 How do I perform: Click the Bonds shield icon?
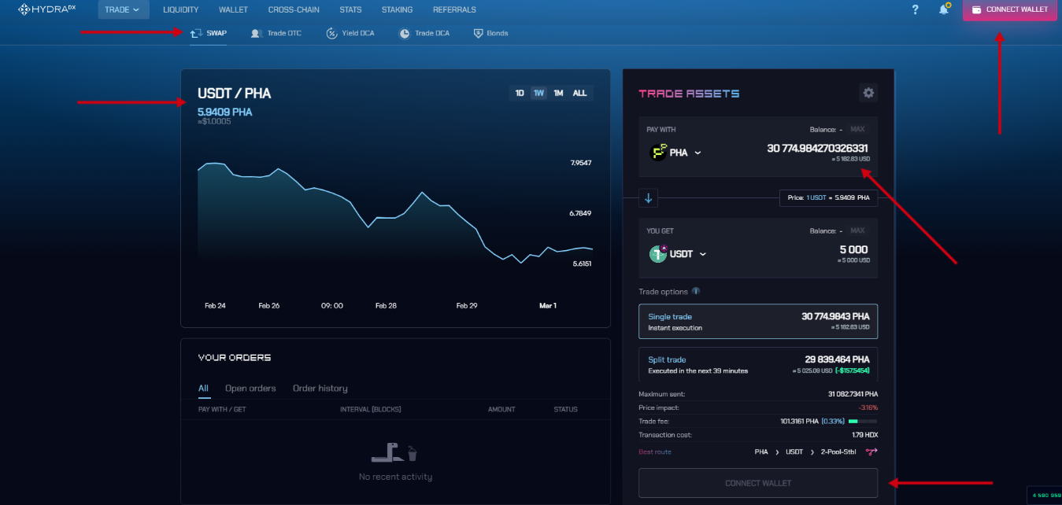pos(478,33)
